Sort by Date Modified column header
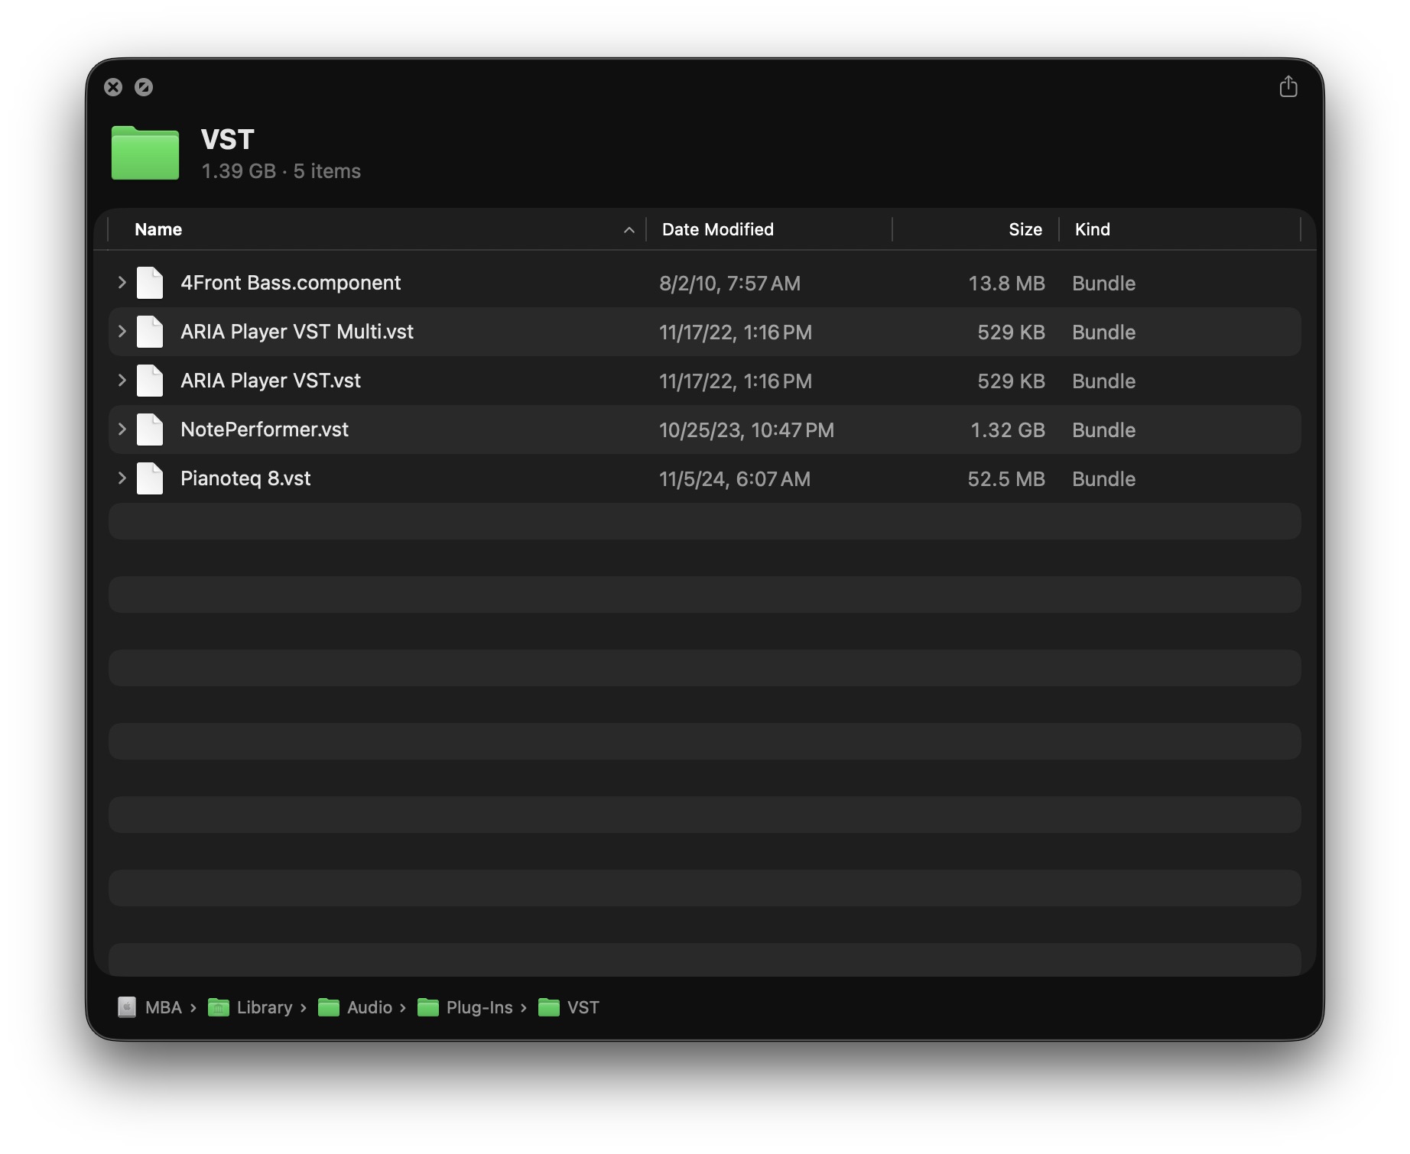 point(717,230)
